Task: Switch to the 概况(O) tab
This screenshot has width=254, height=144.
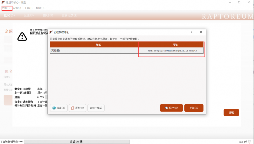Action: coord(9,15)
